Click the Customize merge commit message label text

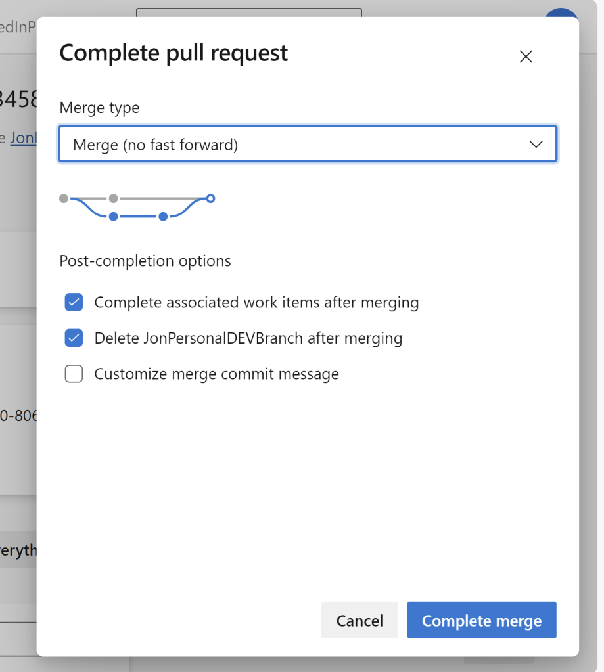216,374
